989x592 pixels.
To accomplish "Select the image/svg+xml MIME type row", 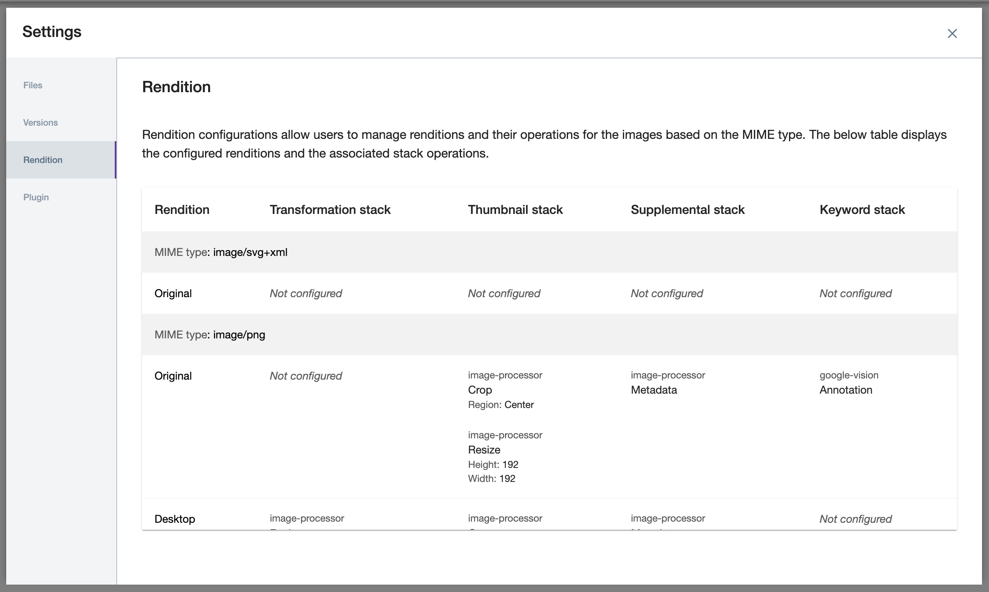I will click(x=221, y=252).
